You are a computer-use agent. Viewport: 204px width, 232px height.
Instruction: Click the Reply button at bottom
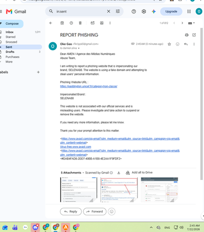pos(71,212)
